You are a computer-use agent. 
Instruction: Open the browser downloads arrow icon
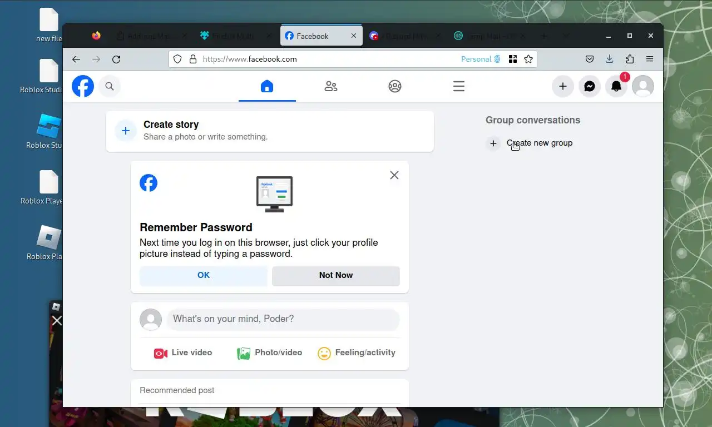point(610,59)
